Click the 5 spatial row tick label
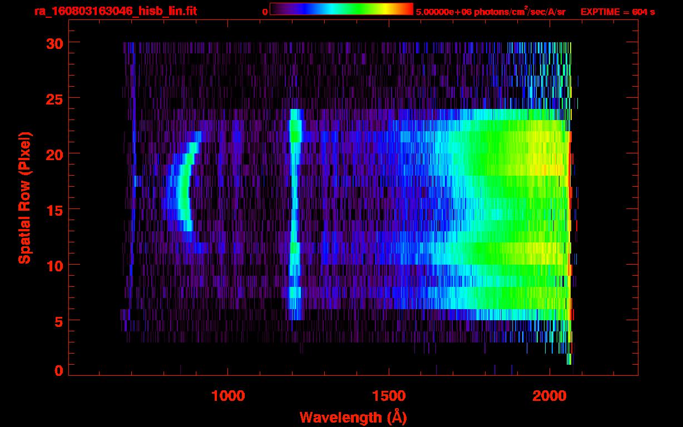The height and width of the screenshot is (427, 683). click(x=58, y=321)
